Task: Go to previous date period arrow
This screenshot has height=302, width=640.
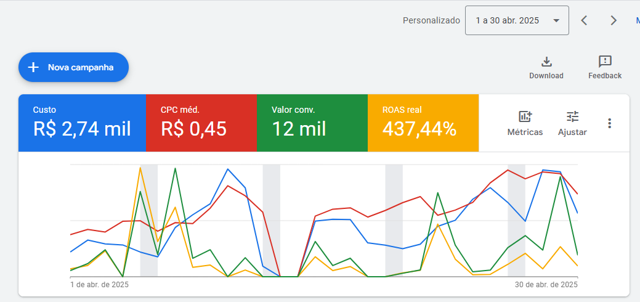Action: (x=584, y=20)
